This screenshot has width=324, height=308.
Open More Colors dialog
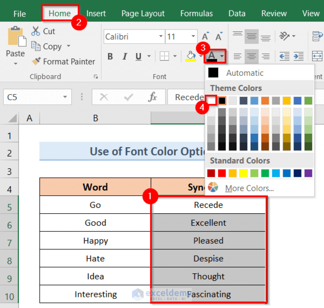click(x=260, y=188)
